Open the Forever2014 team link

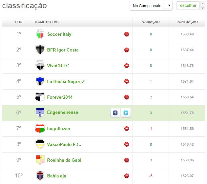tap(60, 97)
